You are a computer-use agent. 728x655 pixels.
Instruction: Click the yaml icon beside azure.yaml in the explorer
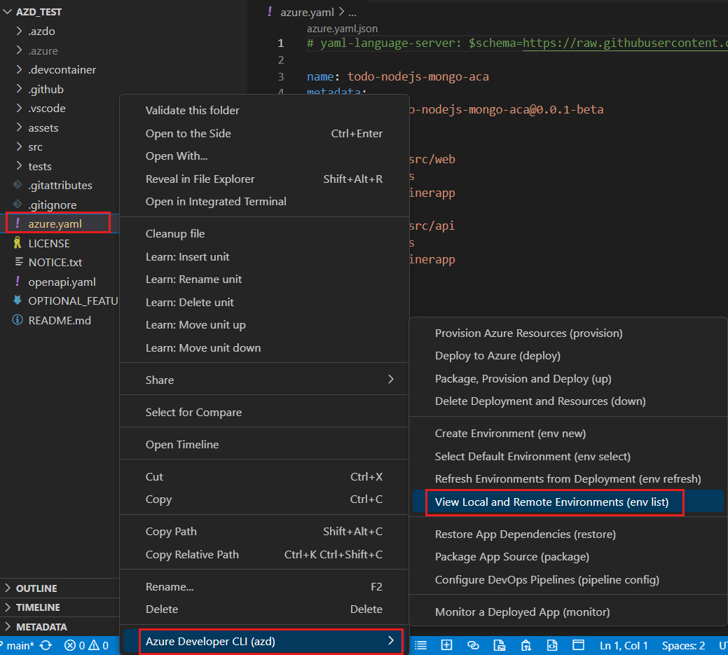pos(18,223)
